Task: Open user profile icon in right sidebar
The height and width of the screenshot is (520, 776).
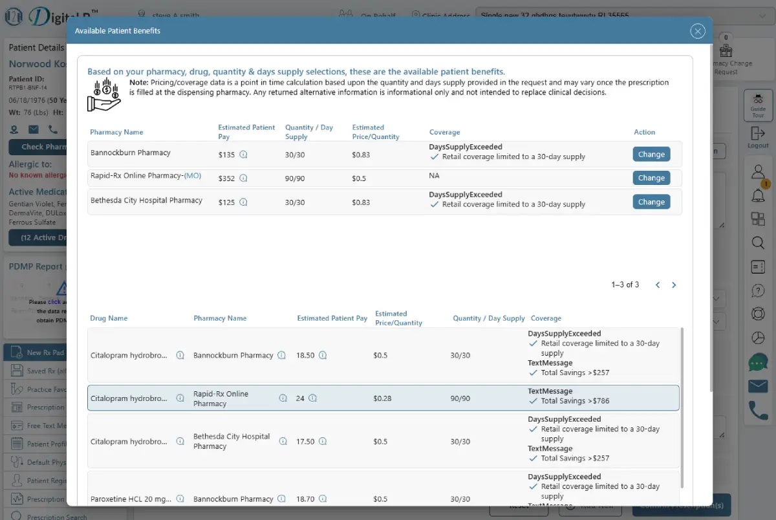Action: [x=758, y=172]
